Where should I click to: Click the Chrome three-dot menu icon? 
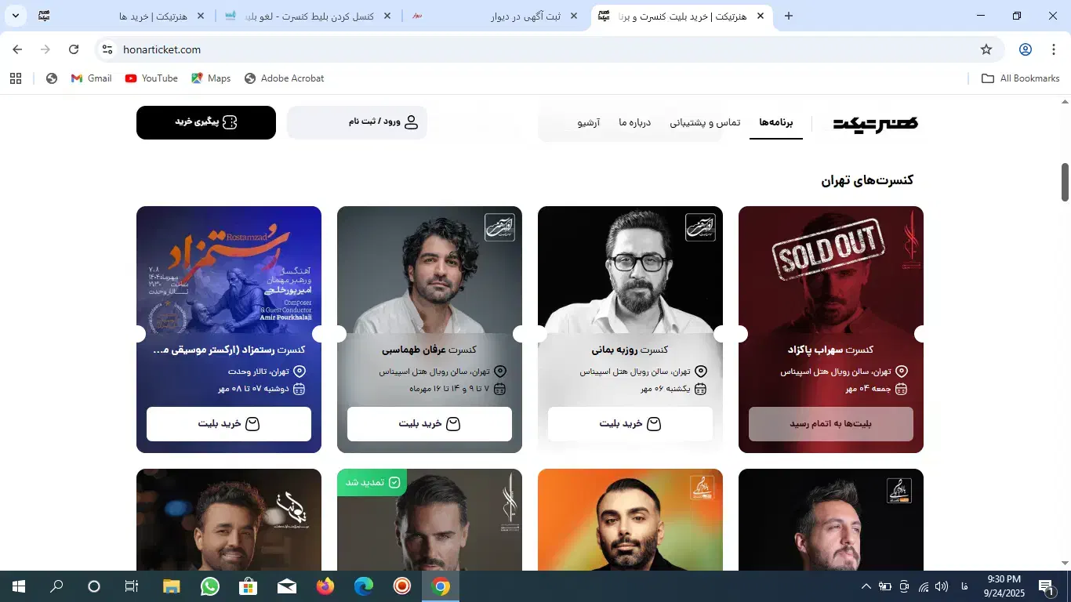coord(1052,49)
